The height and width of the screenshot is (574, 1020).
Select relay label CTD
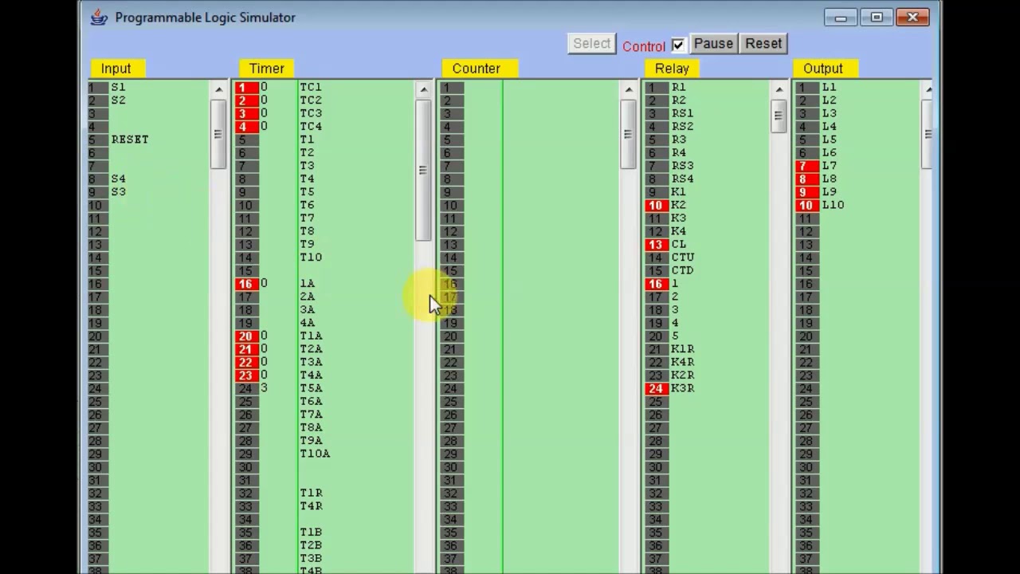pyautogui.click(x=682, y=270)
